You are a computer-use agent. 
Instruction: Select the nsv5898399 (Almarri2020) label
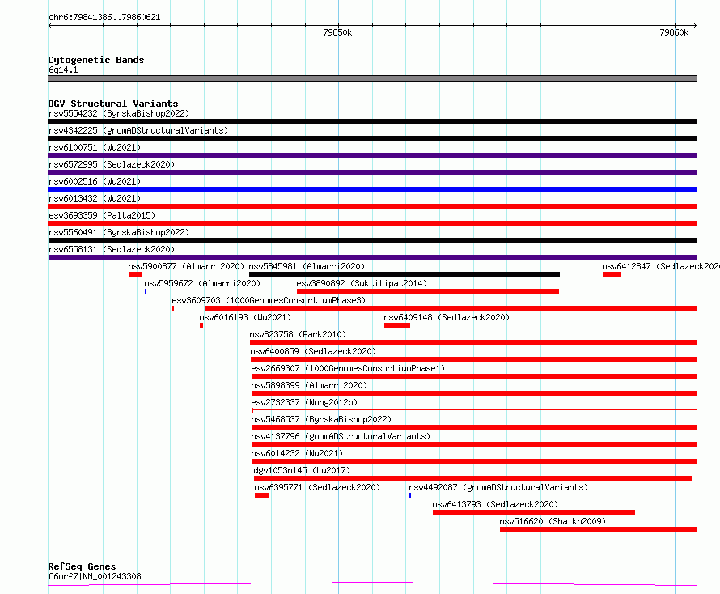point(309,385)
